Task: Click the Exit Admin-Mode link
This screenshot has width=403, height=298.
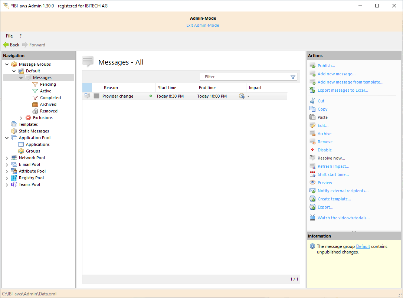Action: coord(202,25)
